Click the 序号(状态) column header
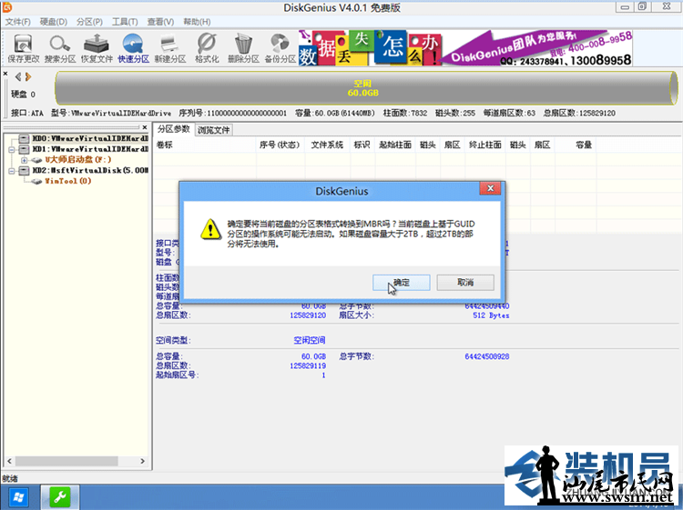 280,145
